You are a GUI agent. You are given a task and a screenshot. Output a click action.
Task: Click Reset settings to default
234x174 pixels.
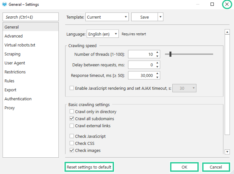click(x=89, y=167)
